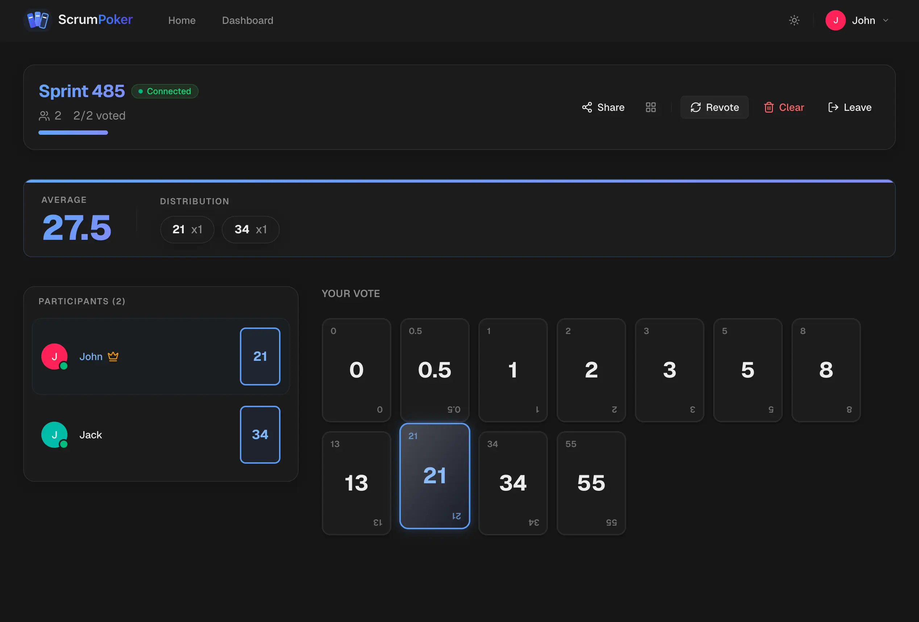The height and width of the screenshot is (622, 919).
Task: Open the Dashboard nav item
Action: [x=248, y=20]
